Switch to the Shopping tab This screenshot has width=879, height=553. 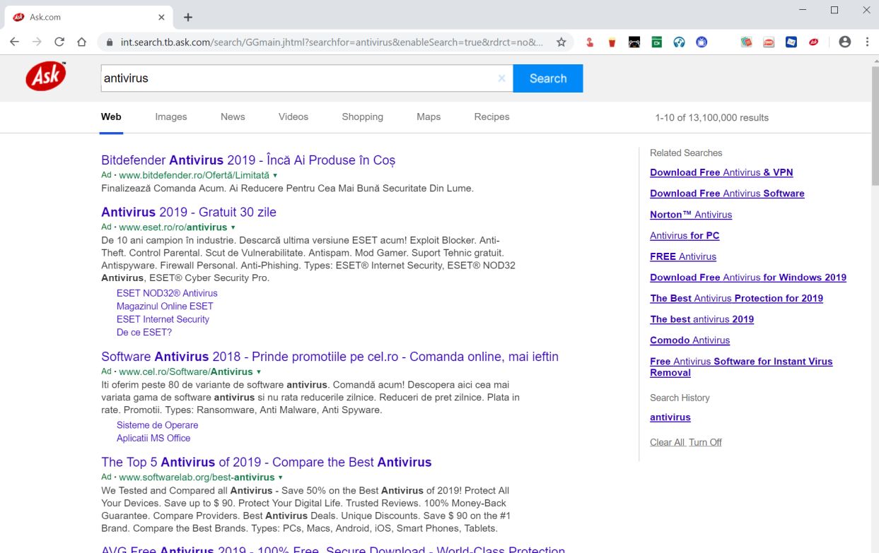362,117
